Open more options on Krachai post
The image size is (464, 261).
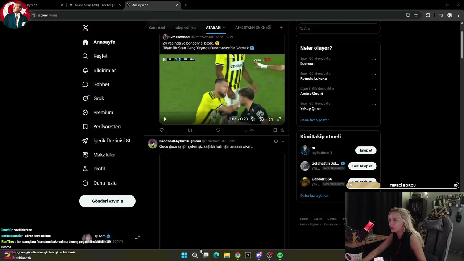282,141
